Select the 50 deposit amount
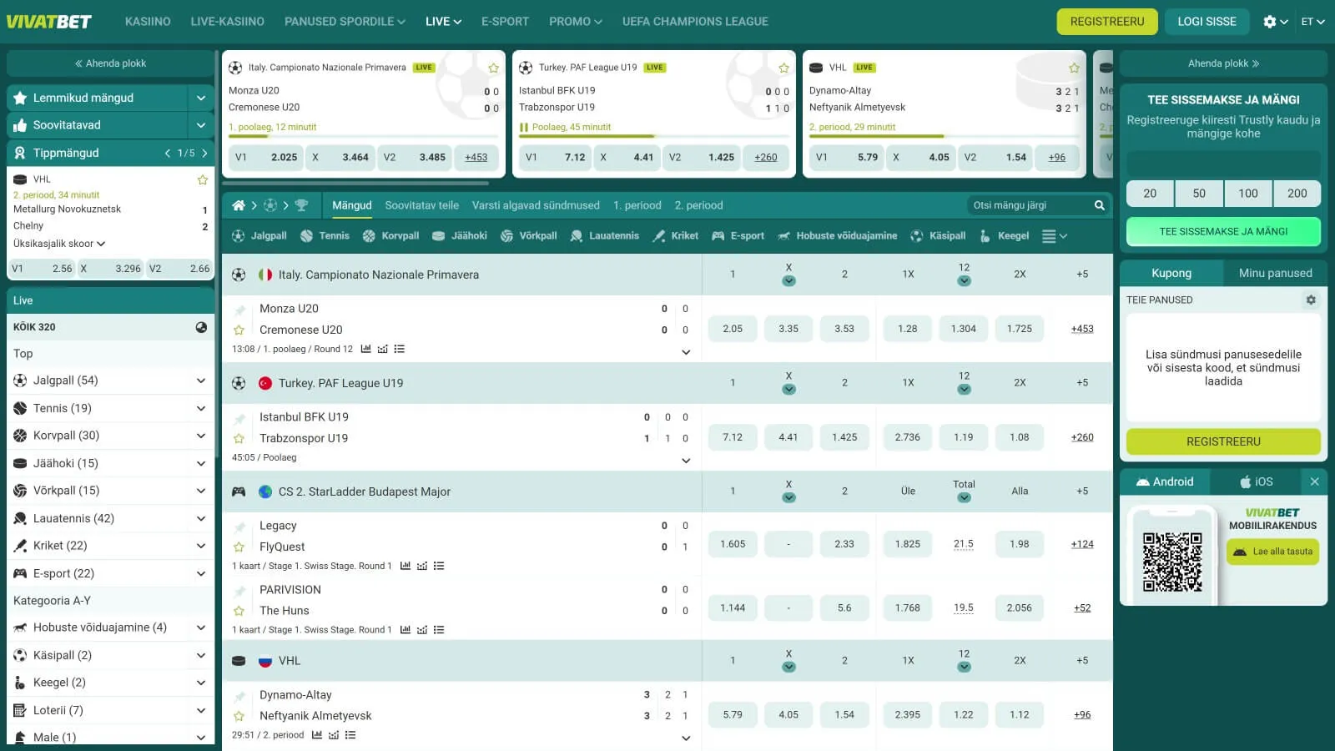 click(1199, 194)
